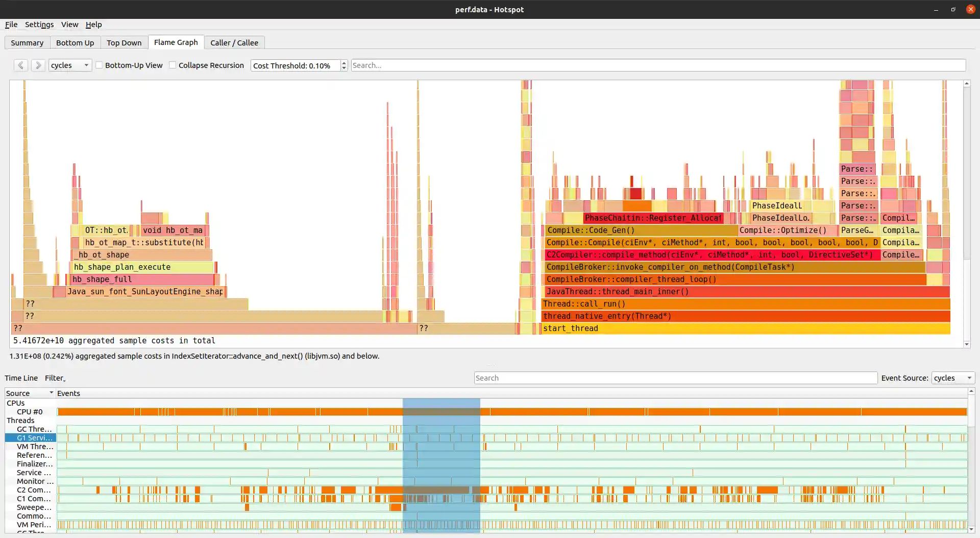Open the cycles event dropdown in the toolbar
This screenshot has width=980, height=538.
point(70,65)
